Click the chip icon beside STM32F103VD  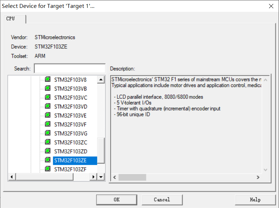[47, 106]
